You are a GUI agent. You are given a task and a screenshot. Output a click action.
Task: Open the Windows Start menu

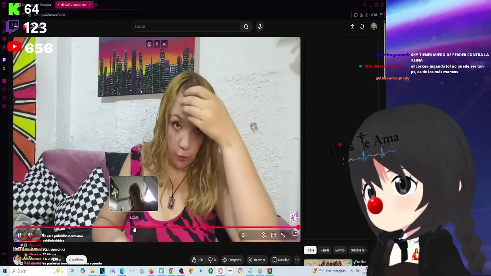point(4,271)
